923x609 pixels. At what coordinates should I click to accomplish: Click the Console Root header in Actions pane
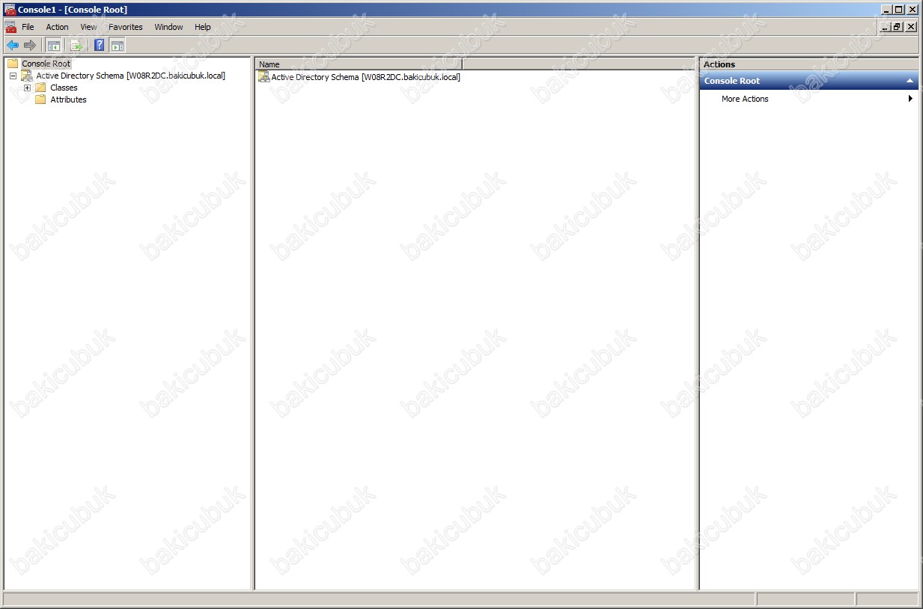[808, 81]
